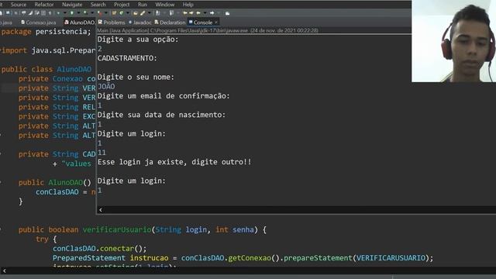496x279 pixels.
Task: Click 'Digite o seu nome:' console line
Action: coord(136,77)
